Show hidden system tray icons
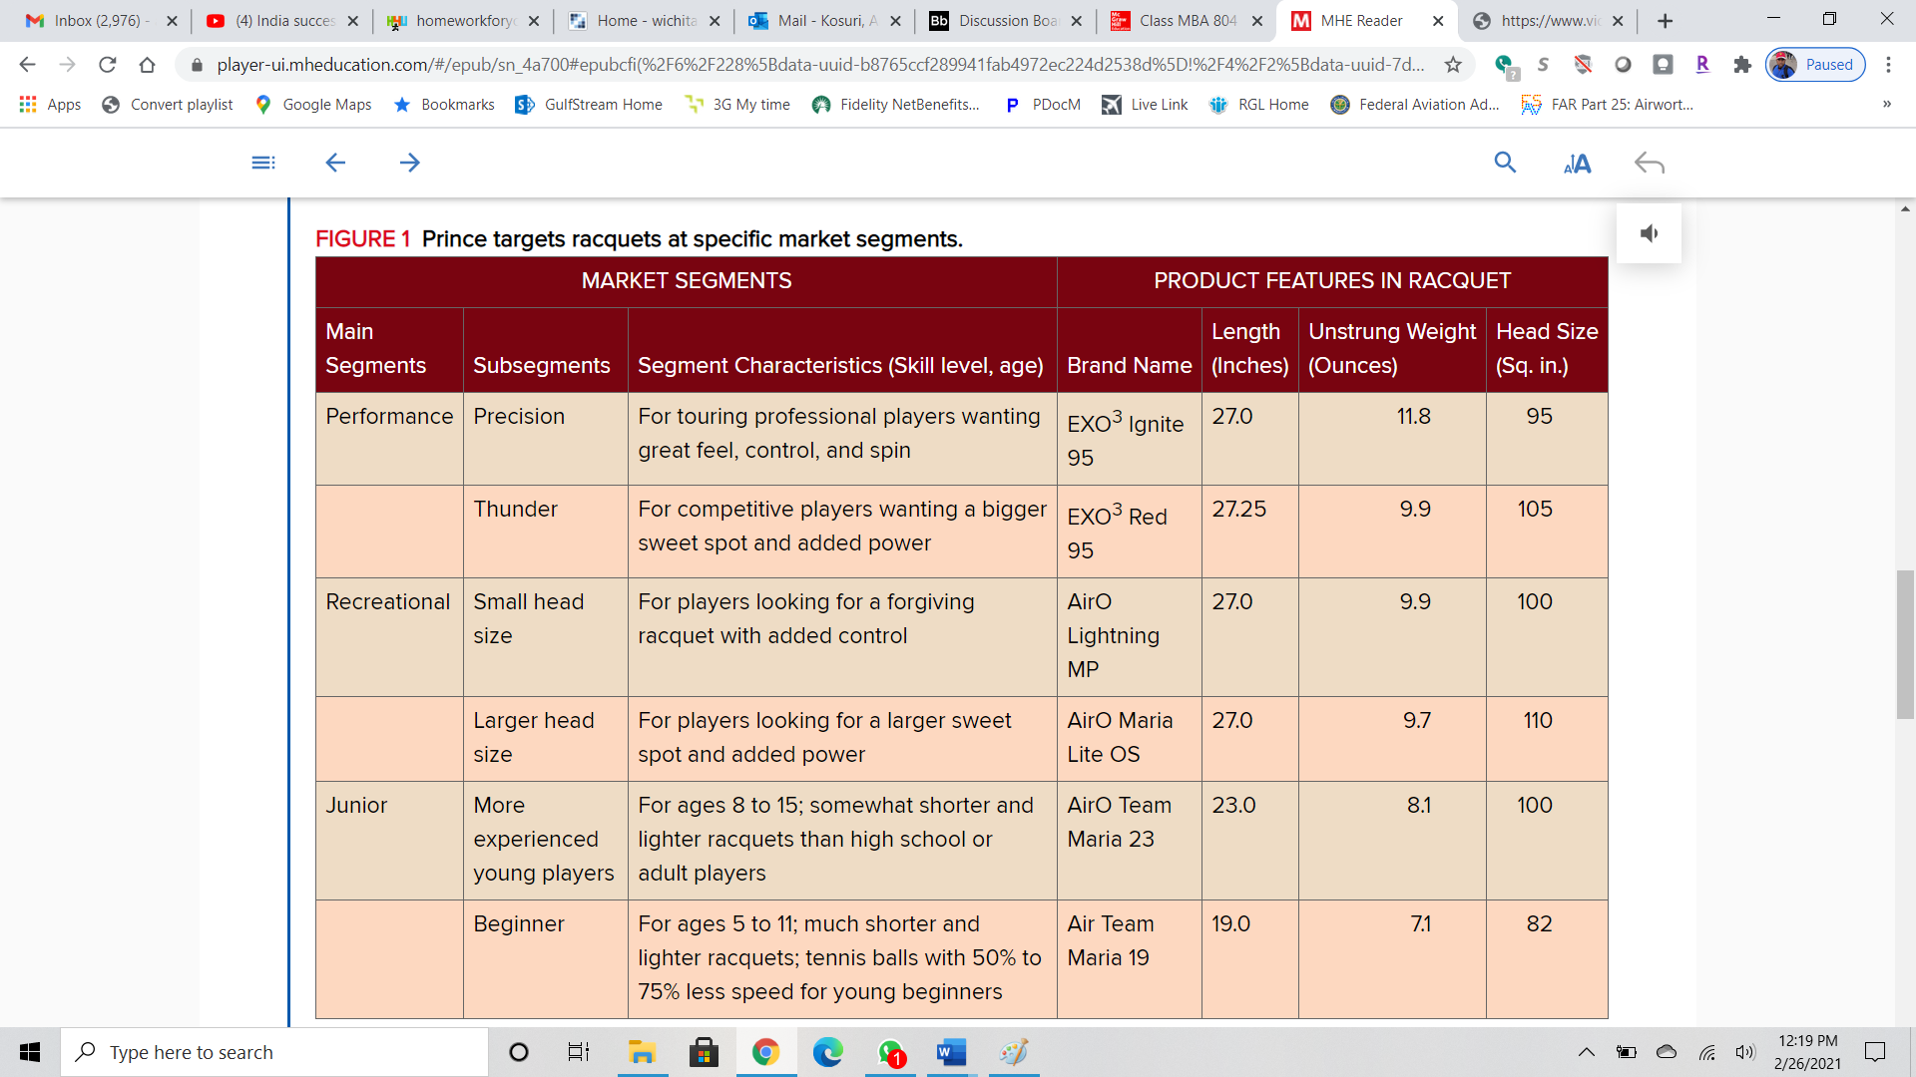Screen dimensions: 1916x1077 [x=1586, y=1052]
